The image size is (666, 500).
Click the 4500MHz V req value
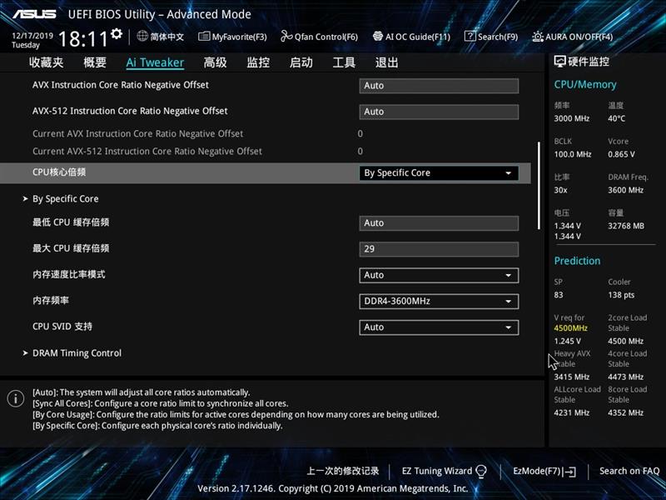coord(570,327)
